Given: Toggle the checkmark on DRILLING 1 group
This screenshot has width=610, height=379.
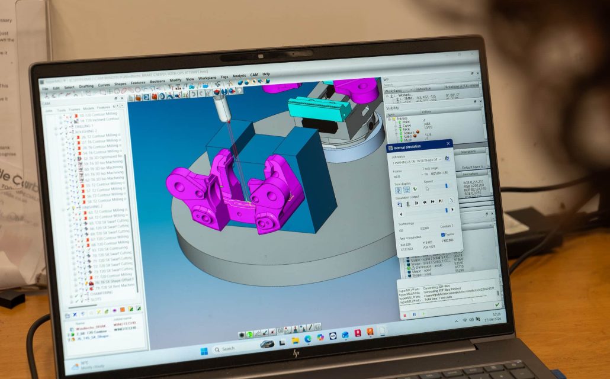Looking at the screenshot, I should tap(60, 128).
